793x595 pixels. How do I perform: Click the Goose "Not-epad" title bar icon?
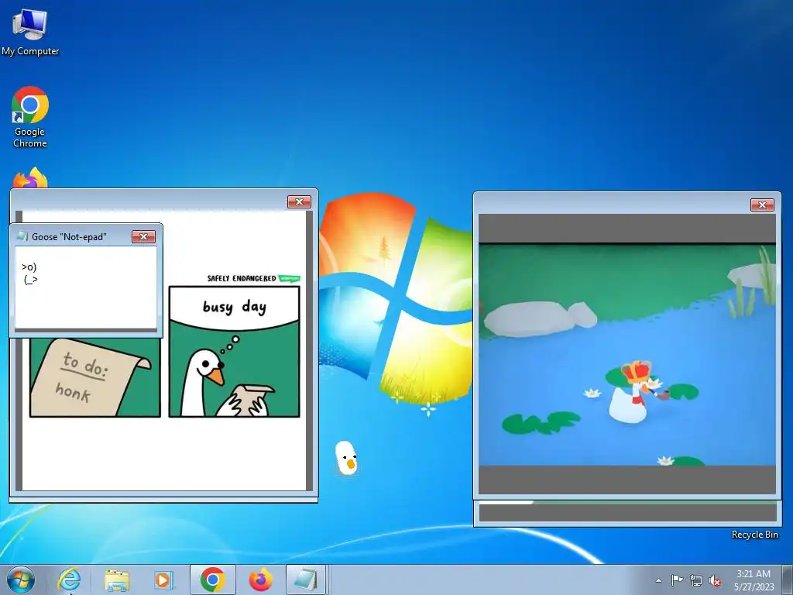click(22, 236)
